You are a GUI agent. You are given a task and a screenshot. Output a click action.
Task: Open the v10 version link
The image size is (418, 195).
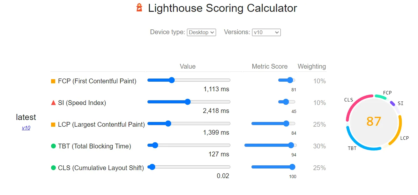click(26, 128)
